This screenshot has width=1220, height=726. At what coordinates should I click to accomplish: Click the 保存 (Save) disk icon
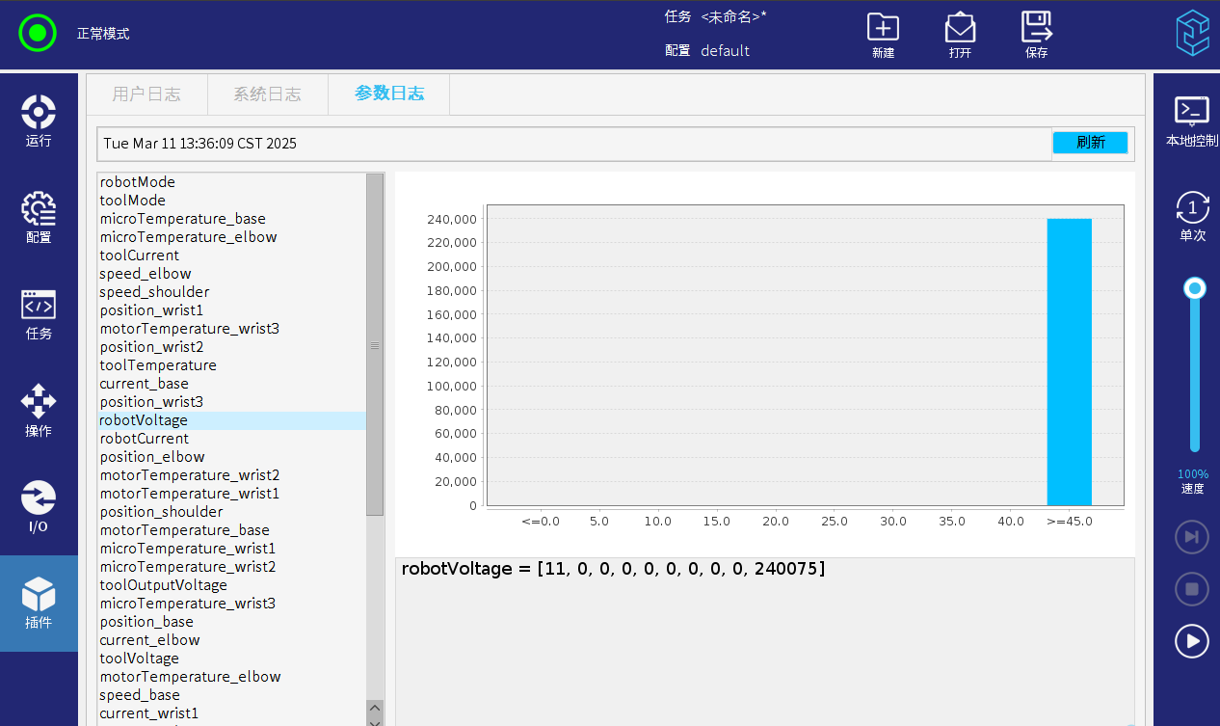(x=1037, y=36)
